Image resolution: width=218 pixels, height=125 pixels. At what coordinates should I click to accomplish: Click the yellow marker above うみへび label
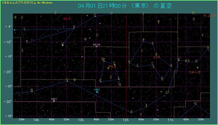(x=198, y=67)
